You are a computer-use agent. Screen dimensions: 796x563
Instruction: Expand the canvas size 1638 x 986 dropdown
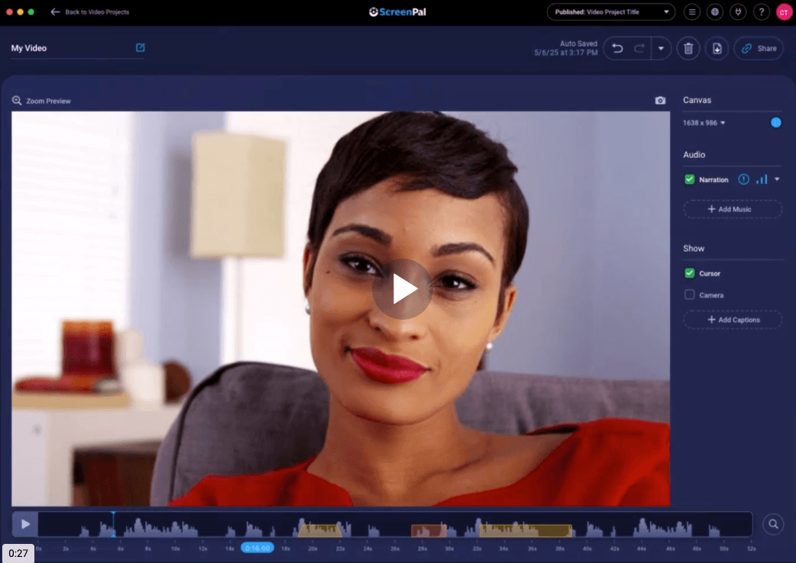pos(704,123)
